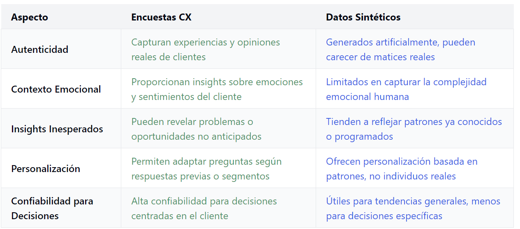Click the 'Generados artificialmente' cell
520x229 pixels.
point(414,49)
